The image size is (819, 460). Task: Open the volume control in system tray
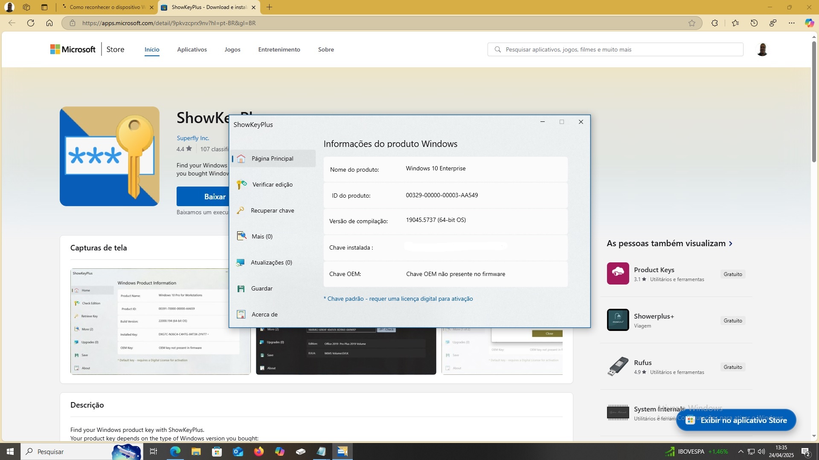761,451
